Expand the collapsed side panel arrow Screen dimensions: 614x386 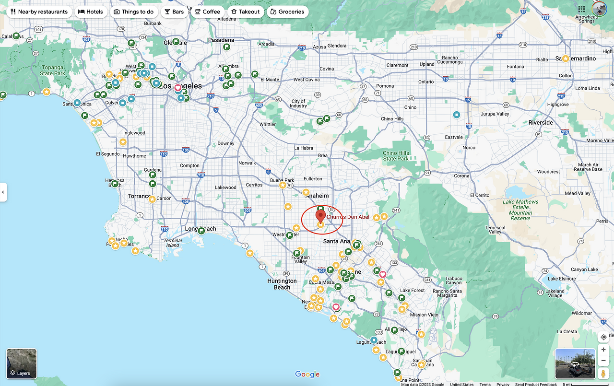[3, 192]
